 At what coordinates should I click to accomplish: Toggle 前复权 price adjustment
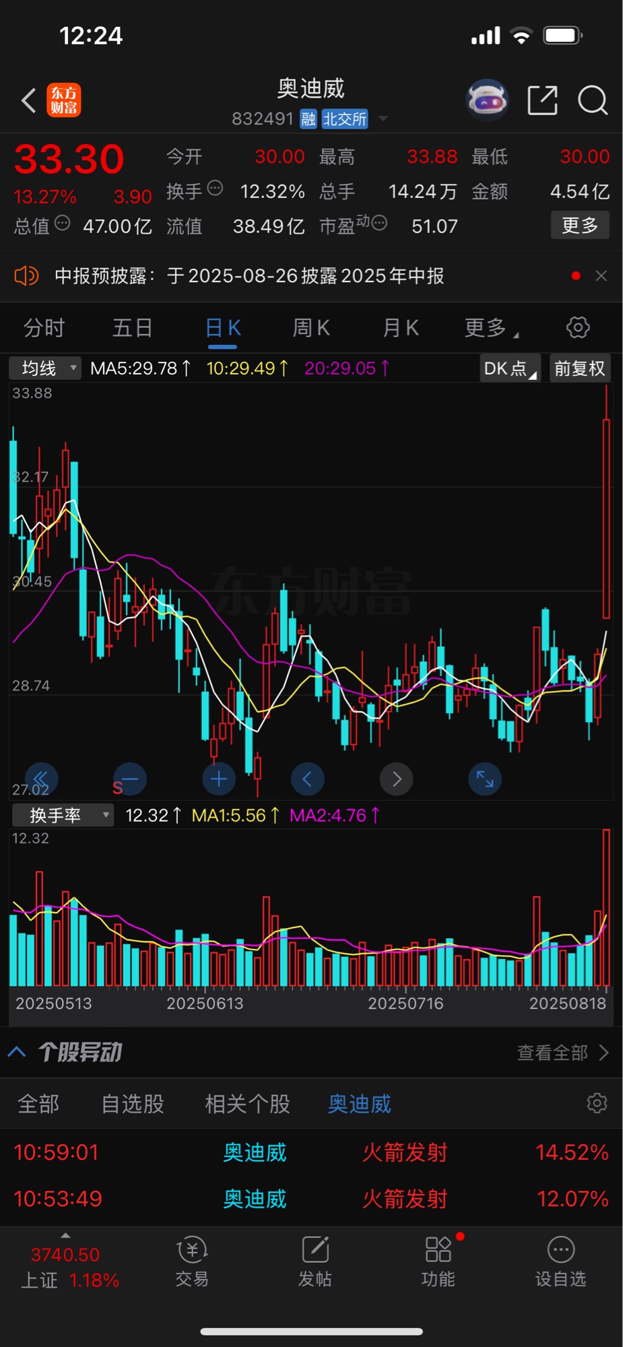(579, 368)
